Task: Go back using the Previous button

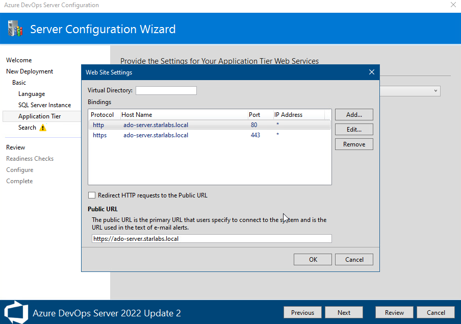Action: pos(302,312)
